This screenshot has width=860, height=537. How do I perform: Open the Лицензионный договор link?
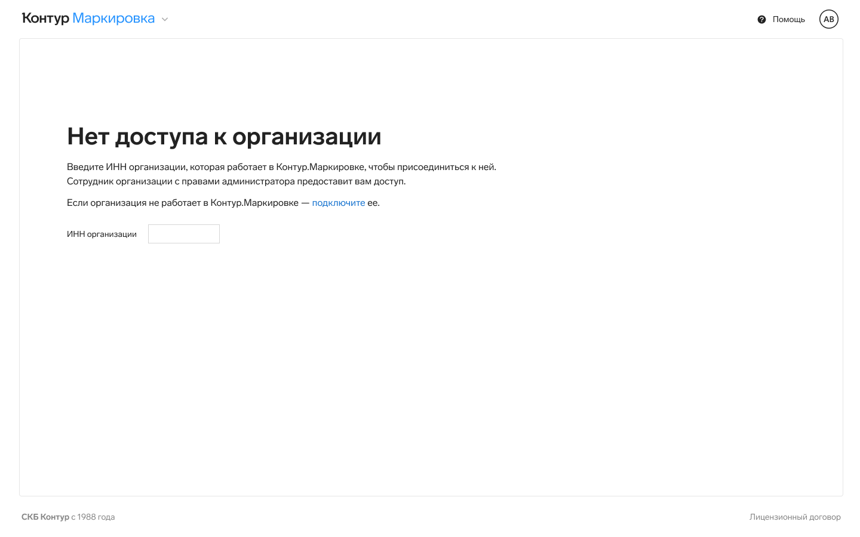(795, 517)
